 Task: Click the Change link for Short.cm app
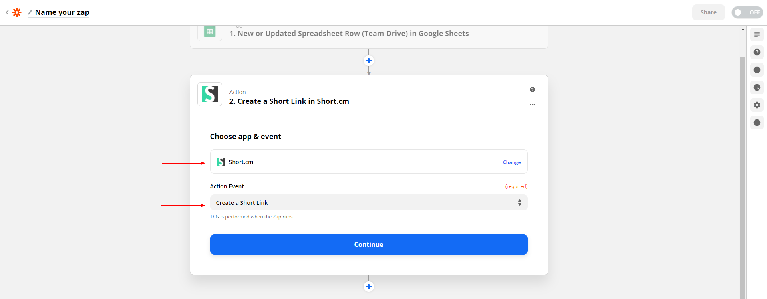(x=512, y=162)
